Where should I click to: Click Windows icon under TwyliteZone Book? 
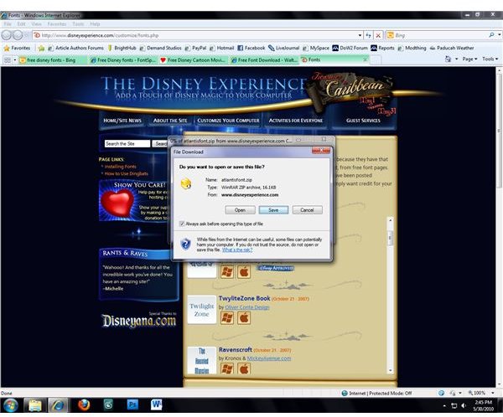(227, 318)
